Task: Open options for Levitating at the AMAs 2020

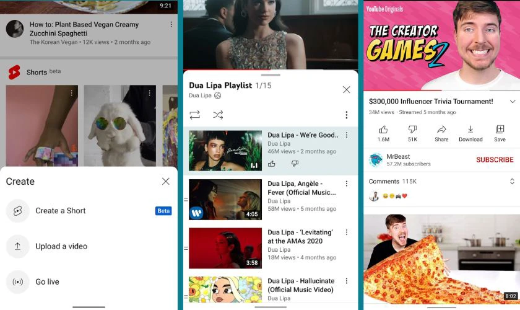Action: coord(347,232)
